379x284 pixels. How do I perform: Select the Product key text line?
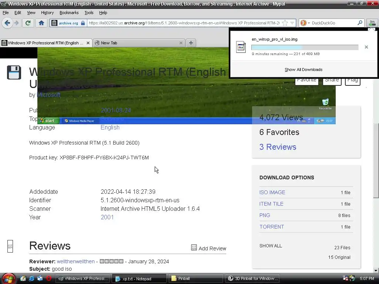[89, 158]
